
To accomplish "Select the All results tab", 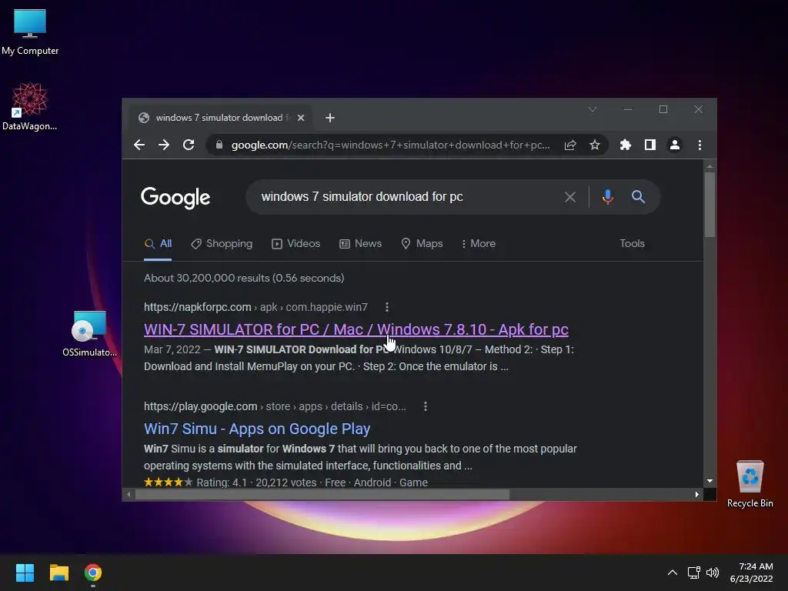I will pos(158,244).
